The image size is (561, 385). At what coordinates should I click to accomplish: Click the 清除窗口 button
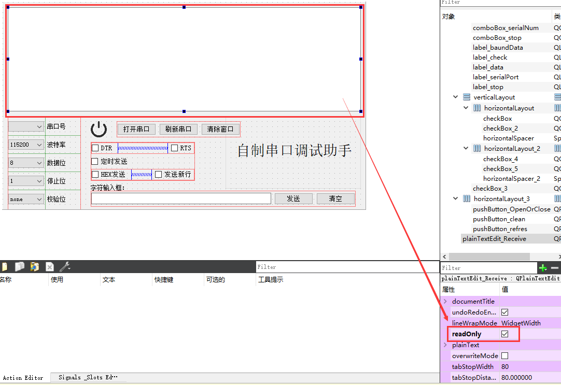[220, 129]
